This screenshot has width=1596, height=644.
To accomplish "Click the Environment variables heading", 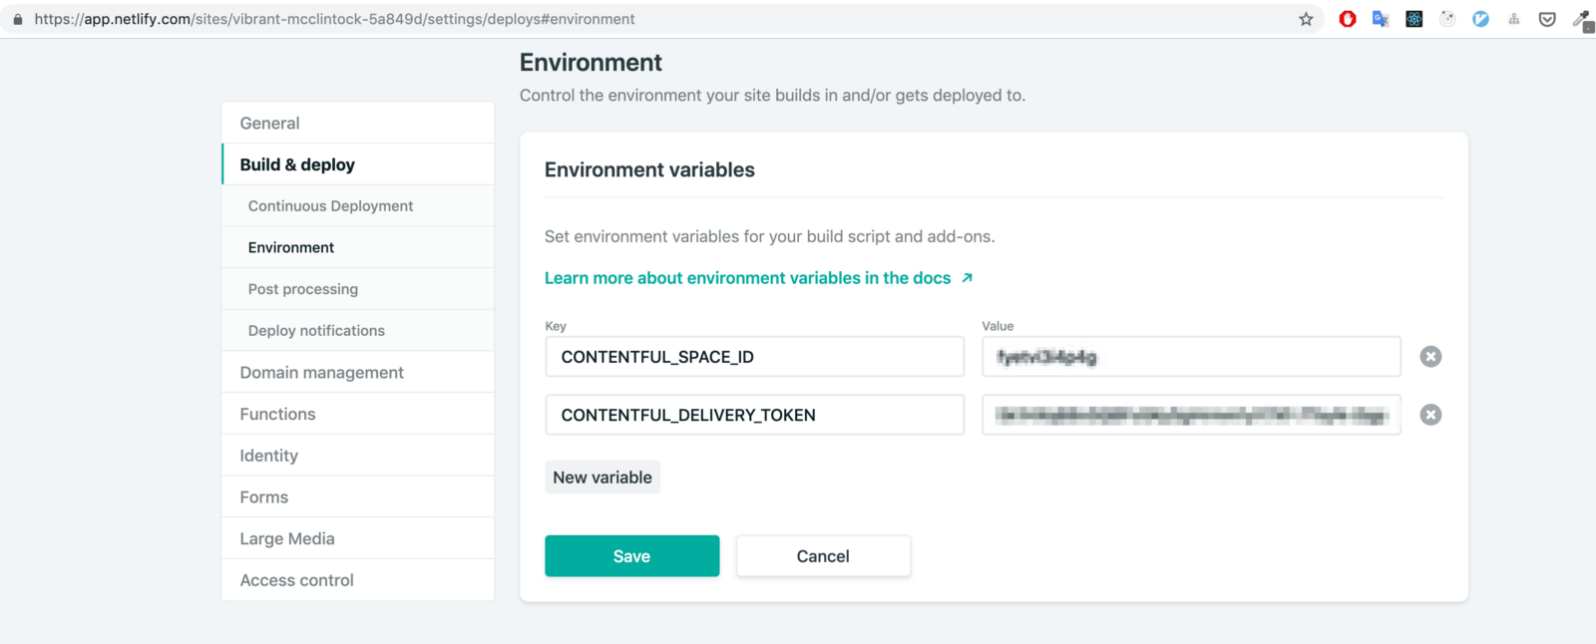I will click(649, 169).
